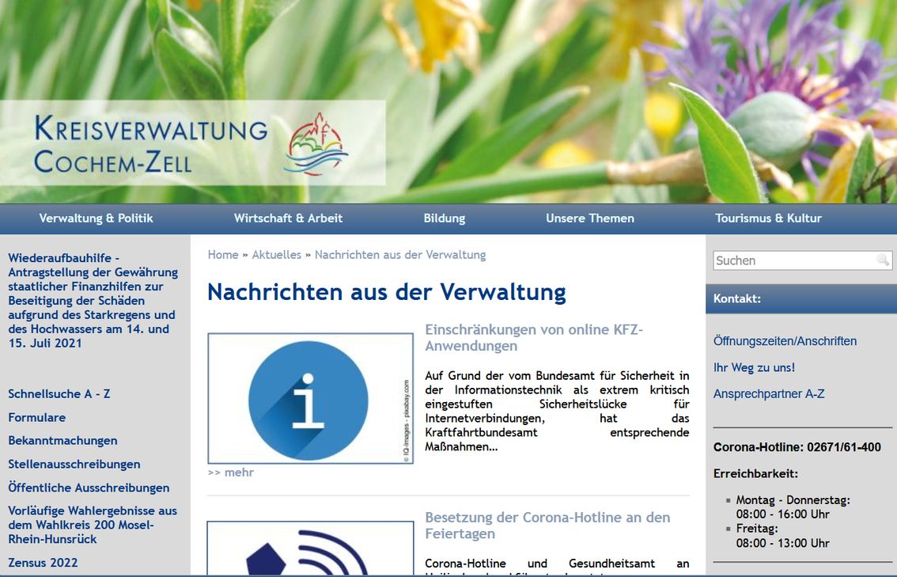Switch to the Bildung section
The width and height of the screenshot is (897, 577).
coord(445,218)
